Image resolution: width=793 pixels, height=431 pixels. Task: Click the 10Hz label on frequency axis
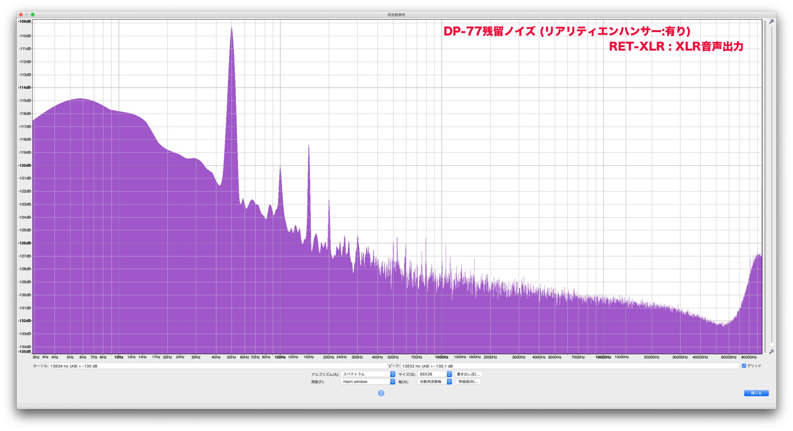pyautogui.click(x=119, y=357)
